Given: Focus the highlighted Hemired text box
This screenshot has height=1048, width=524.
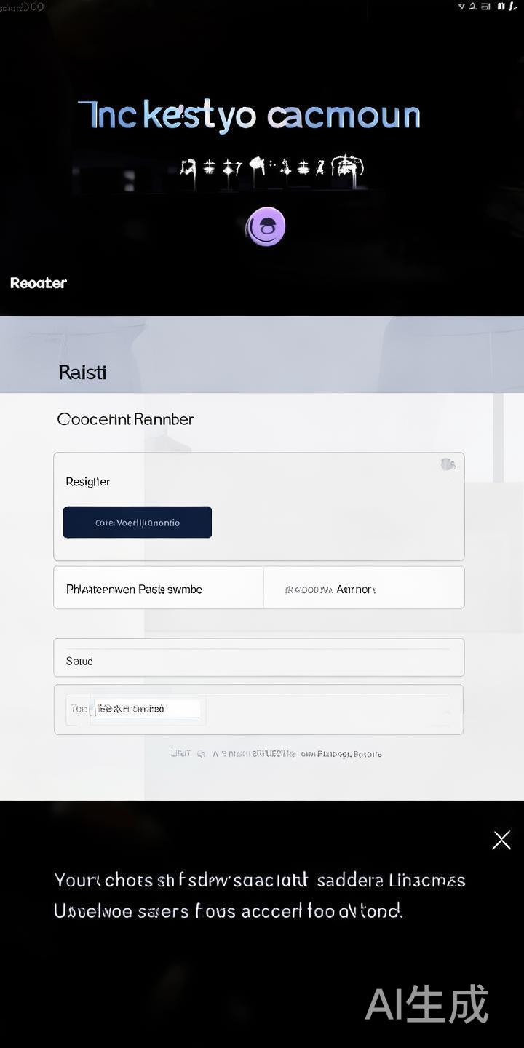Looking at the screenshot, I should point(148,709).
